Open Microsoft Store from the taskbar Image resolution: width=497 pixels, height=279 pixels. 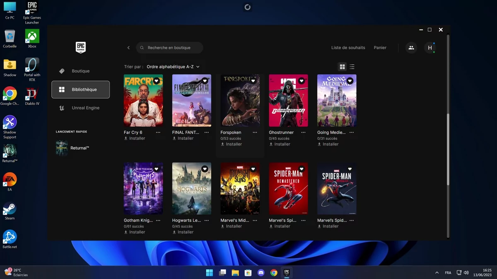coord(248,272)
